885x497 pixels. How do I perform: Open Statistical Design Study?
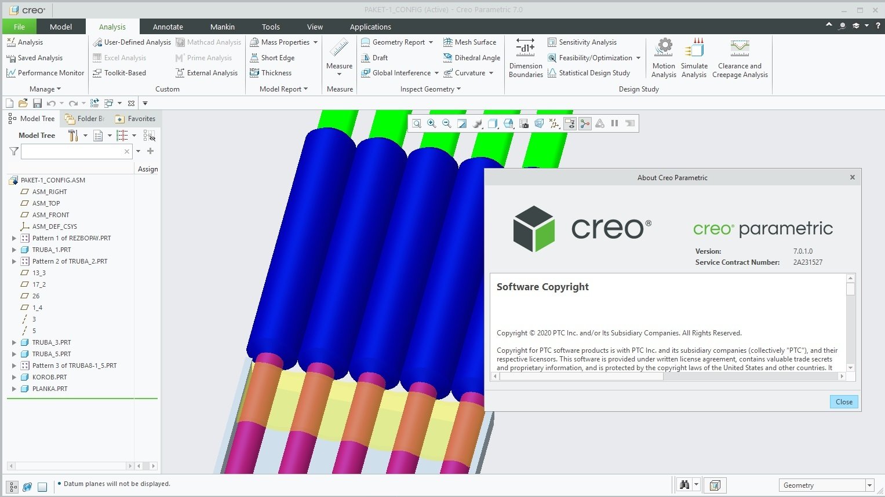coord(589,73)
